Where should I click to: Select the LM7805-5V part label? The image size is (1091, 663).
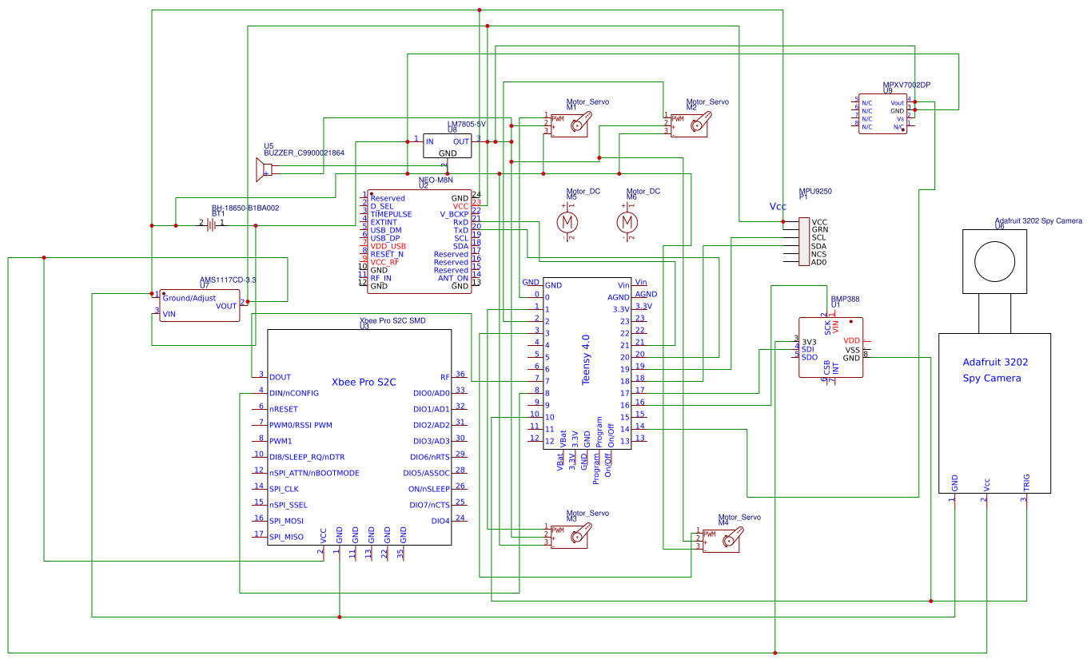click(466, 124)
